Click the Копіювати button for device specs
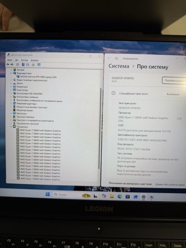The height and width of the screenshot is (248, 186). [x=173, y=94]
